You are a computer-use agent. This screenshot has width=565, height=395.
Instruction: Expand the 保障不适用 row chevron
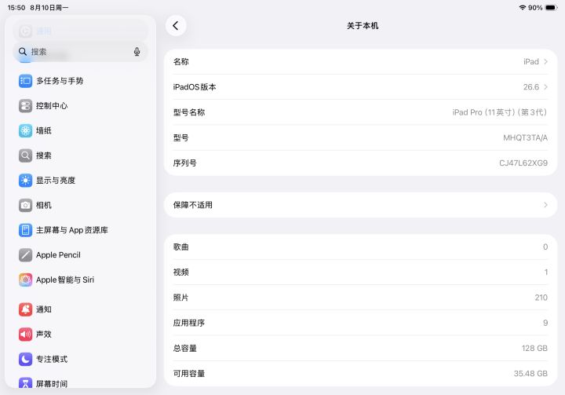[545, 205]
